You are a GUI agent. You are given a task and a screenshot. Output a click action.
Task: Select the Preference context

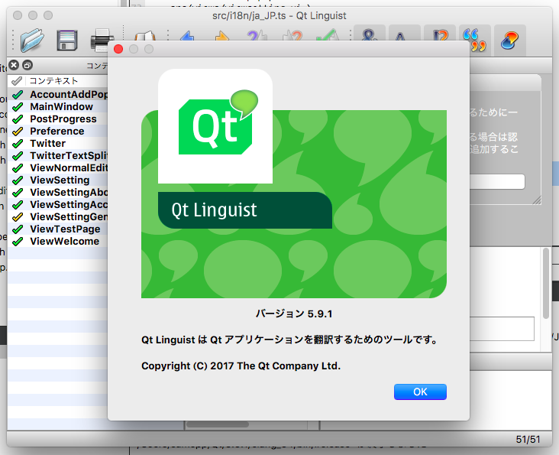pyautogui.click(x=58, y=131)
